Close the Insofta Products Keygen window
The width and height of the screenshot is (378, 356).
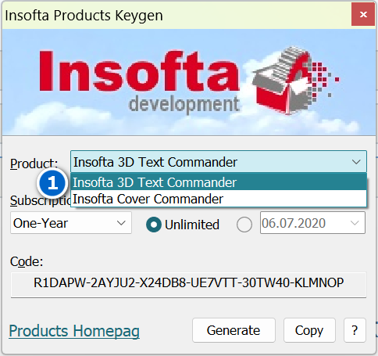click(363, 14)
